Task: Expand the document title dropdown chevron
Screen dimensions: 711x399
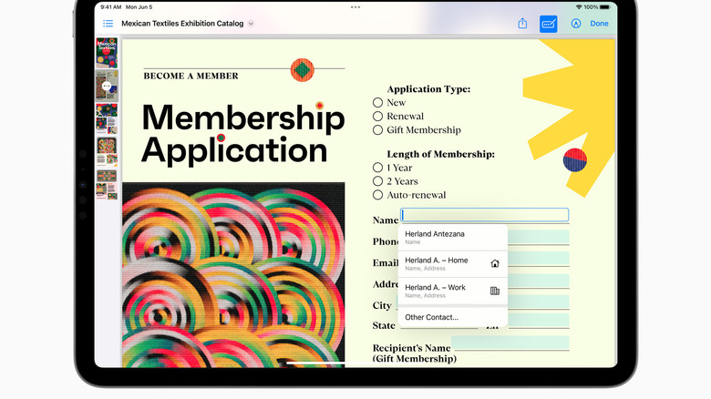Action: (252, 24)
